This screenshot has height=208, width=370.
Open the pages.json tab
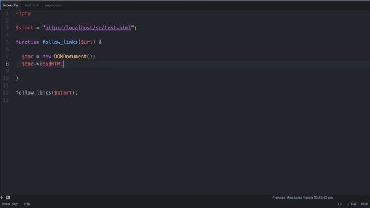click(53, 5)
